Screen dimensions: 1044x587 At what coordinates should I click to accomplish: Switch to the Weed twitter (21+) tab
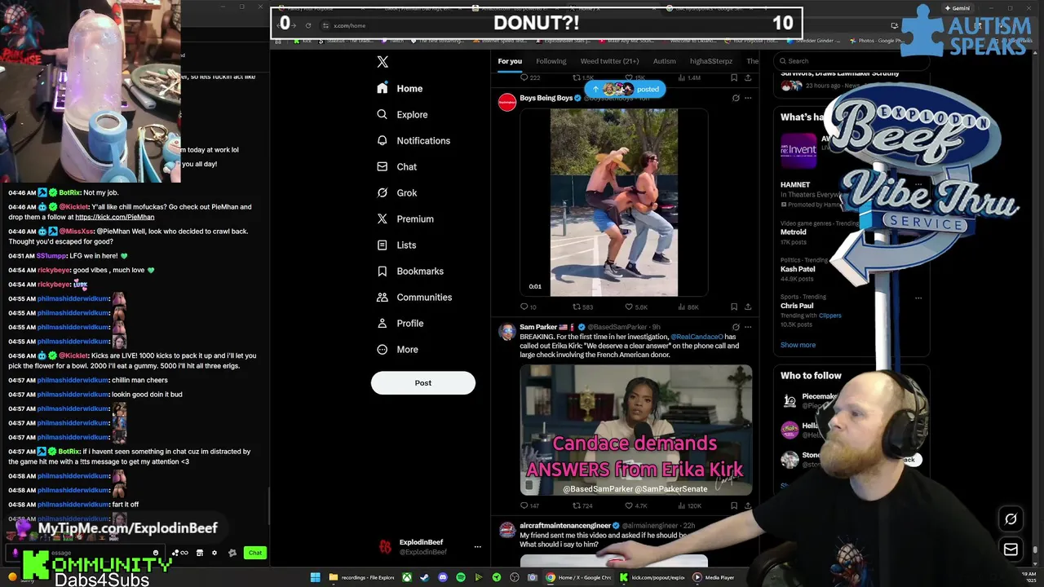tap(609, 61)
